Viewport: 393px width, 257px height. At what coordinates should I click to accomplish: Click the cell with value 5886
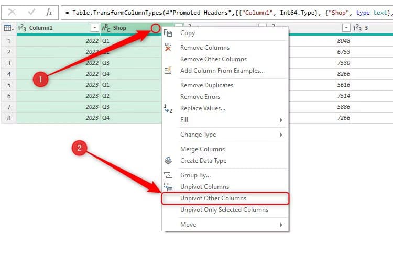point(320,107)
